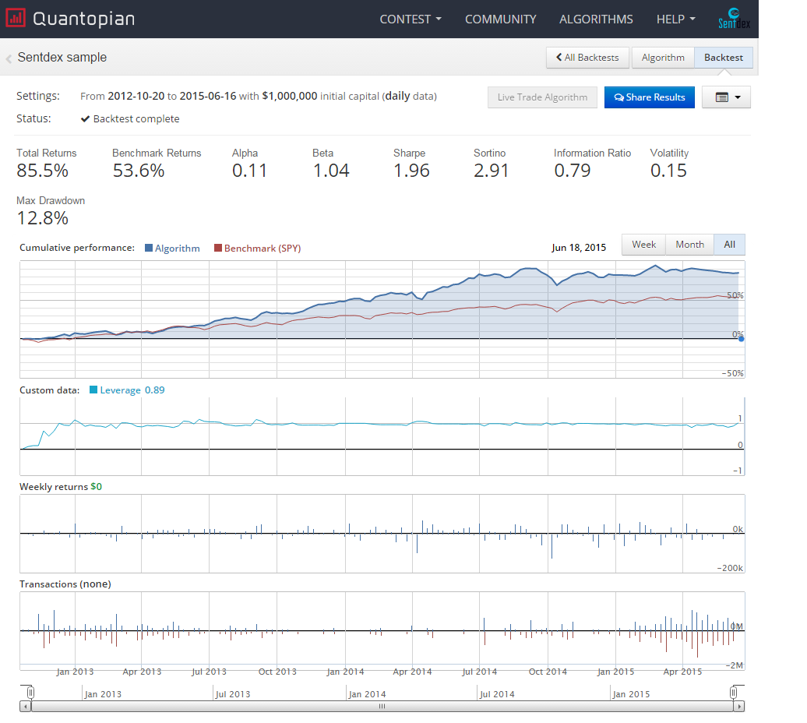807x723 pixels.
Task: Click the Sentdex sample title
Action: 62,57
